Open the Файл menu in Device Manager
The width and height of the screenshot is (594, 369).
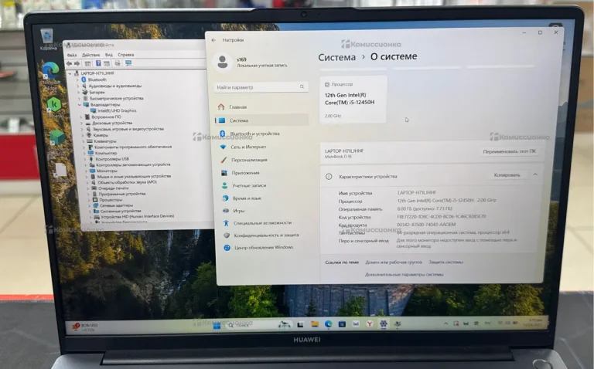click(x=72, y=56)
